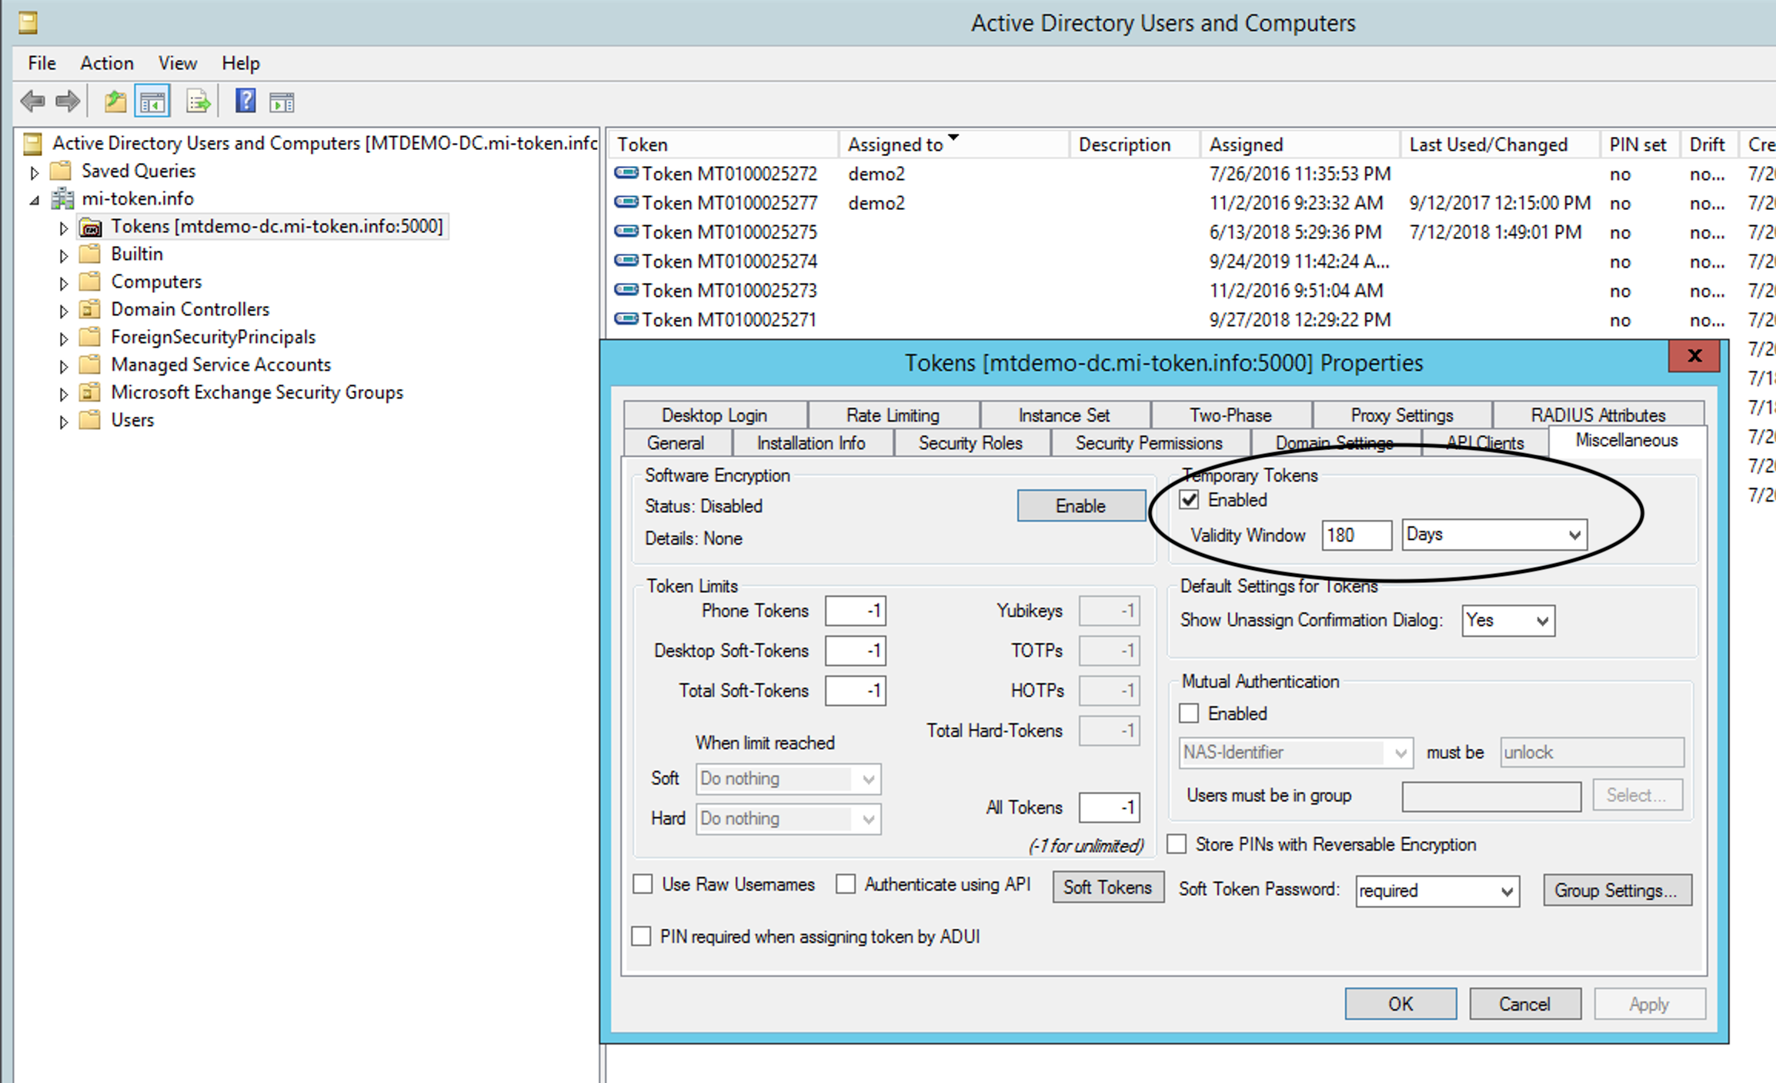Open the Action menu

point(106,63)
